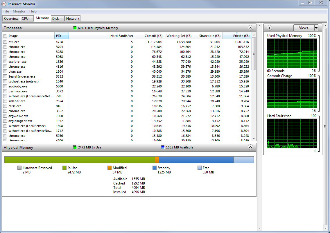
Task: Click the graphs pane top scroll arrow
Action: coord(325,26)
